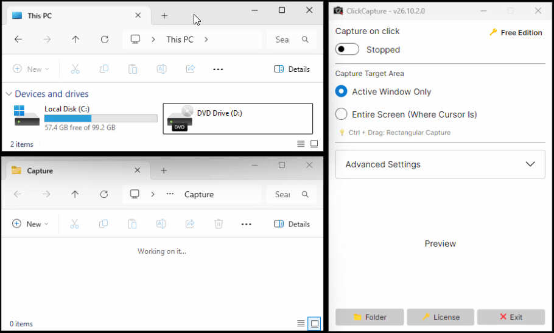This screenshot has height=333, width=554.
Task: Close the This PC tab
Action: pyautogui.click(x=138, y=15)
